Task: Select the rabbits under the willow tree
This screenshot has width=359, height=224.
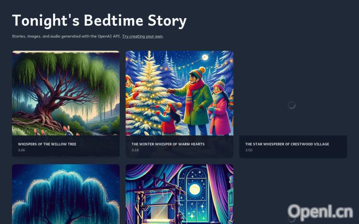Action: (55, 131)
